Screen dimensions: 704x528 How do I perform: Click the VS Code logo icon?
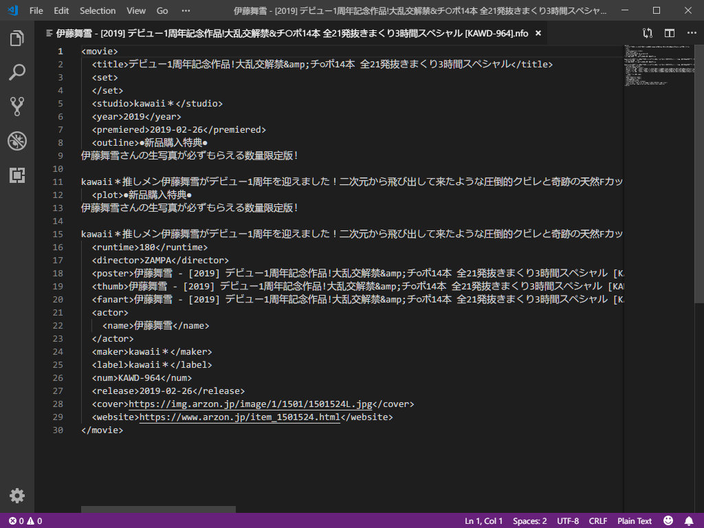tap(12, 10)
